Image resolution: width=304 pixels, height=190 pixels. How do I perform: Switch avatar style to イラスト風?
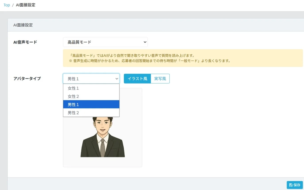[x=137, y=79]
